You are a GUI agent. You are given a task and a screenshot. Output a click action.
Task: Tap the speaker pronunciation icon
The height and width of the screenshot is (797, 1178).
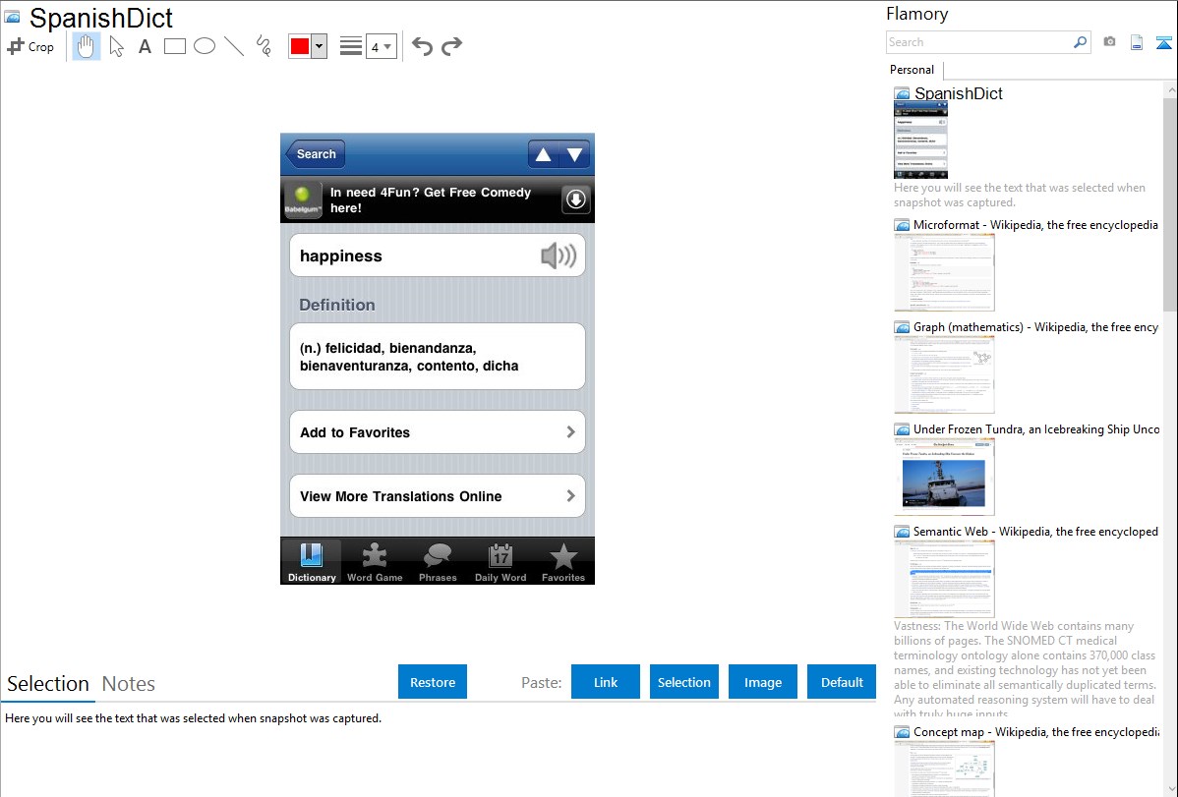(x=559, y=256)
